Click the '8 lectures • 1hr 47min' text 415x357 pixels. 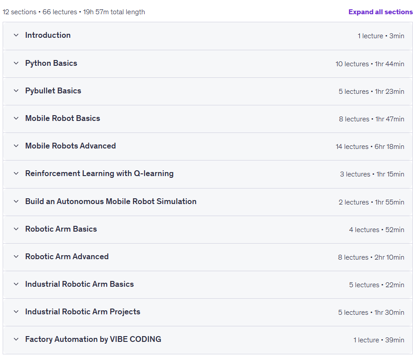click(371, 119)
